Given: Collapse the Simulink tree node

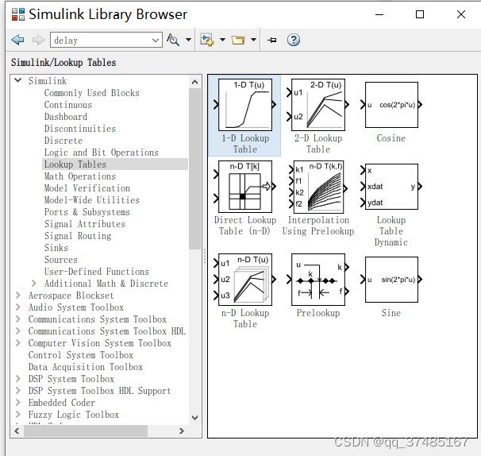Looking at the screenshot, I should (x=18, y=80).
